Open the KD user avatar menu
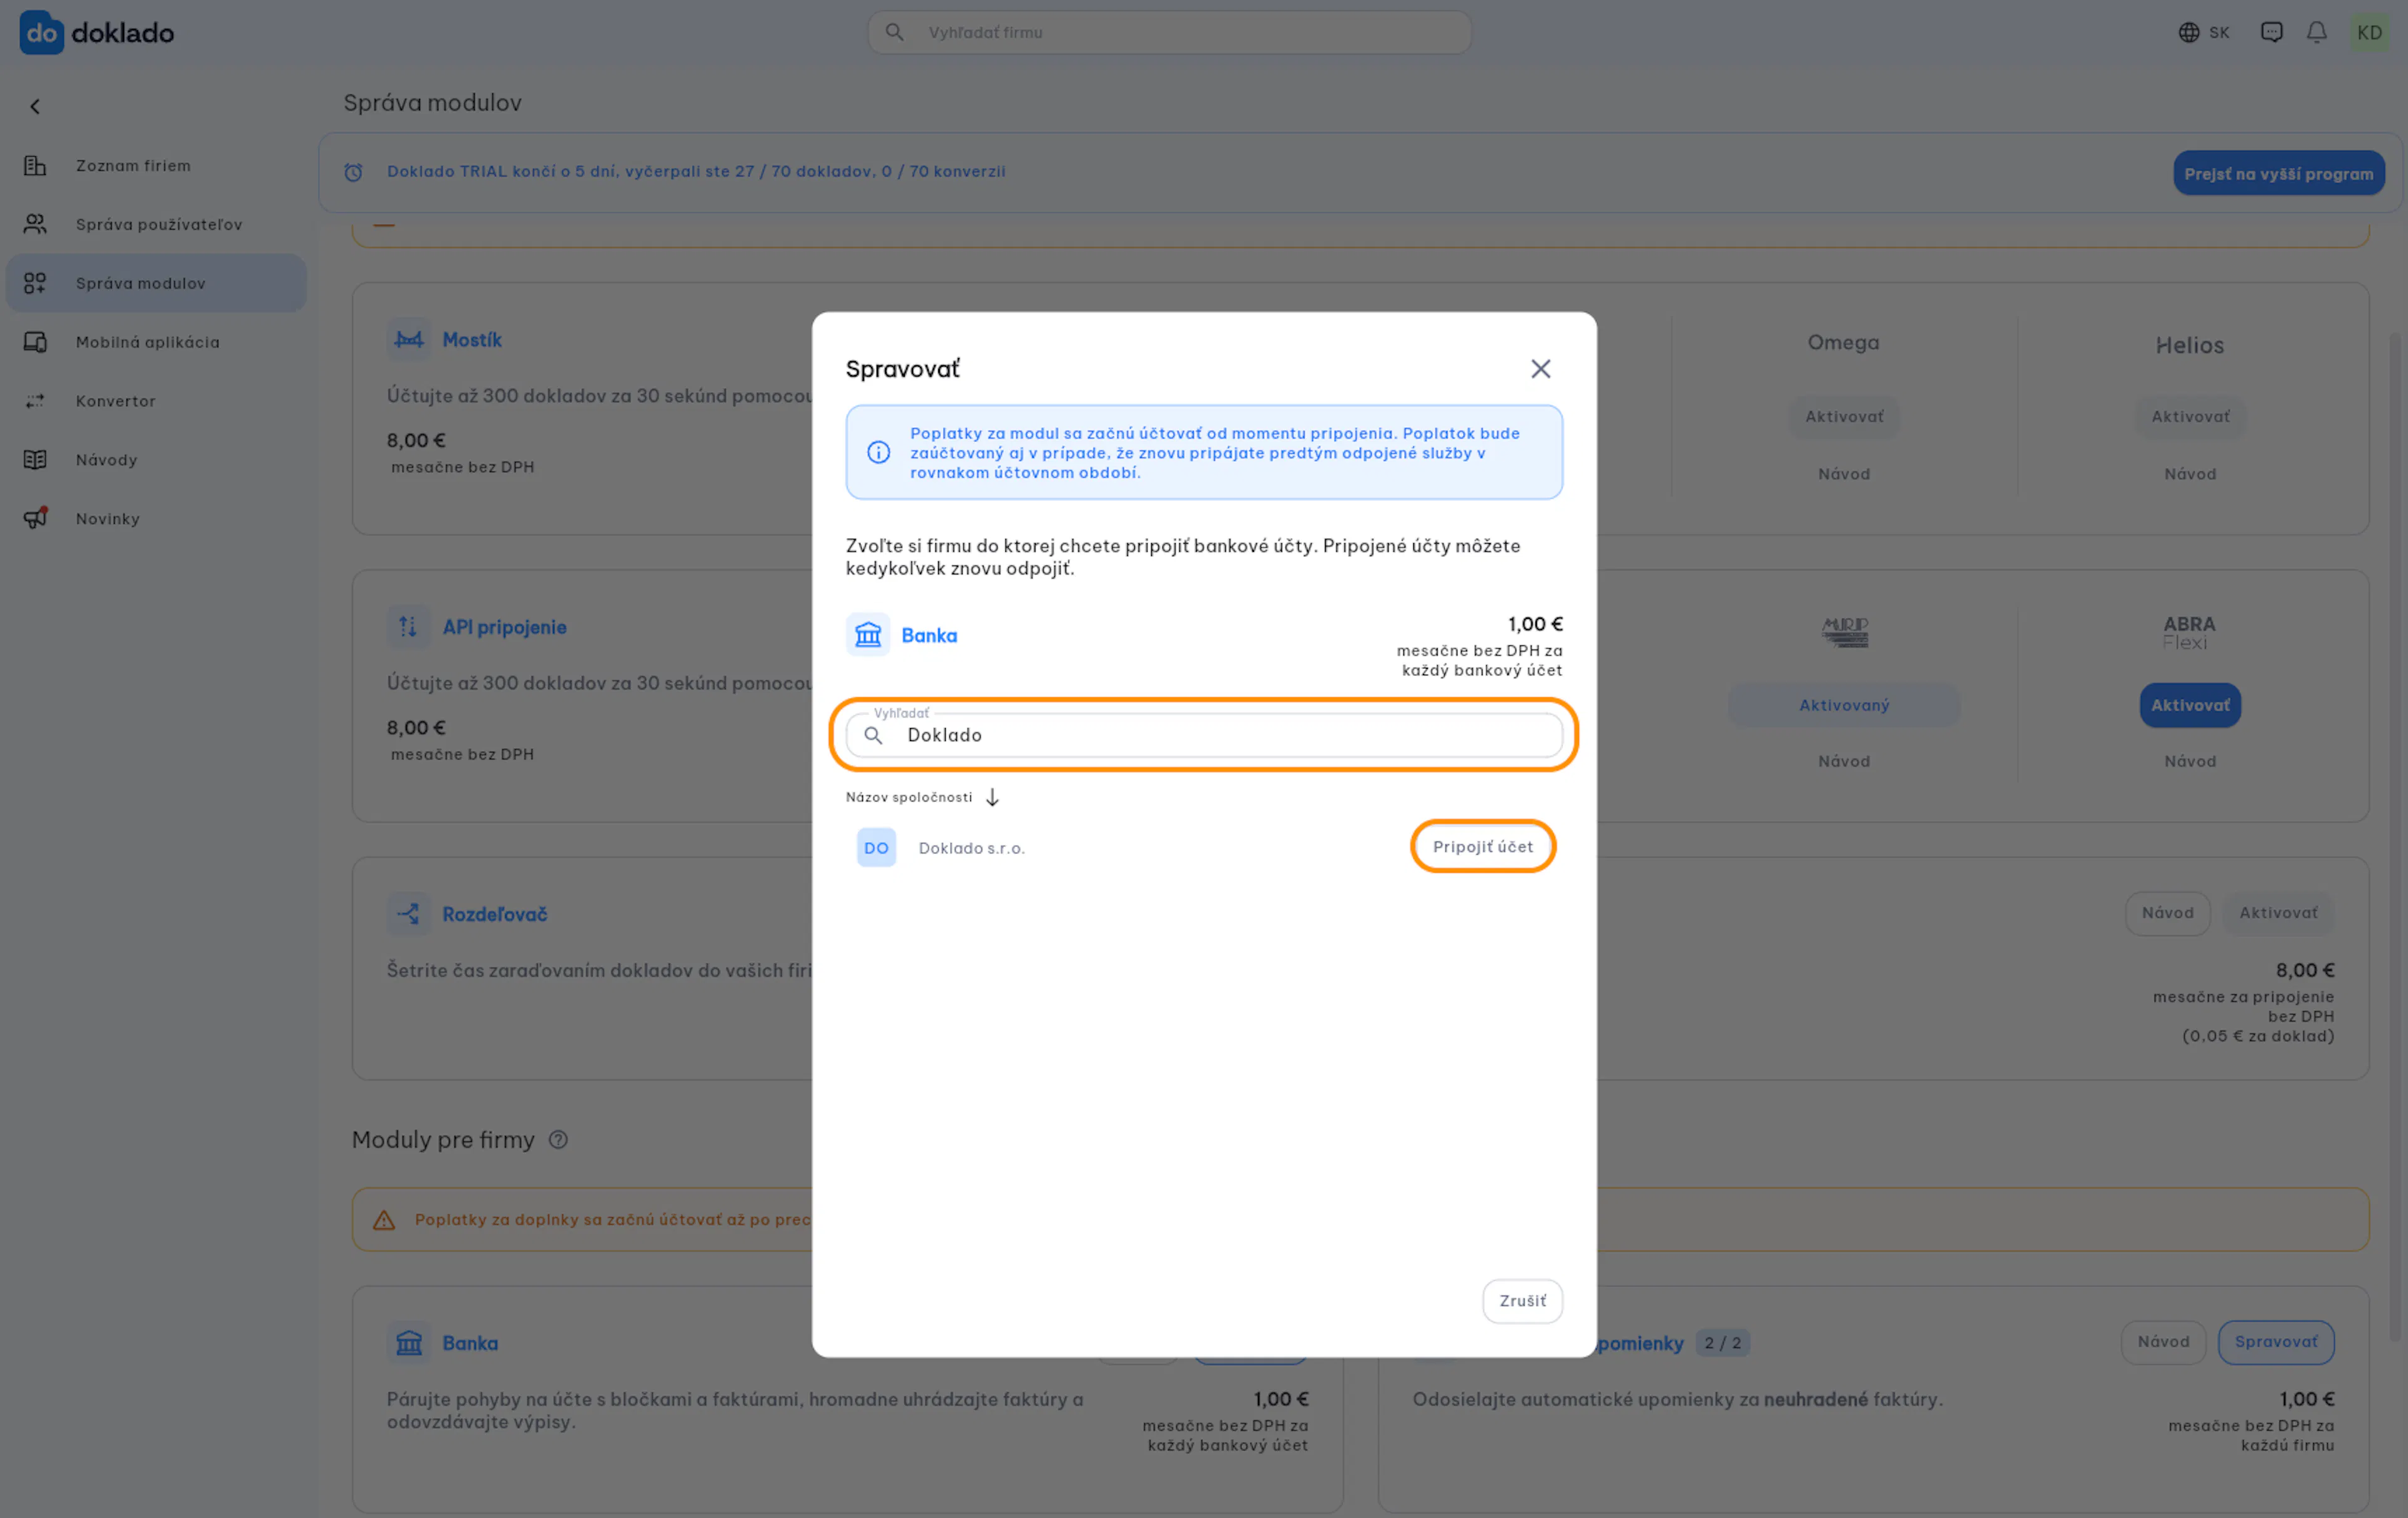This screenshot has height=1518, width=2408. click(x=2370, y=33)
